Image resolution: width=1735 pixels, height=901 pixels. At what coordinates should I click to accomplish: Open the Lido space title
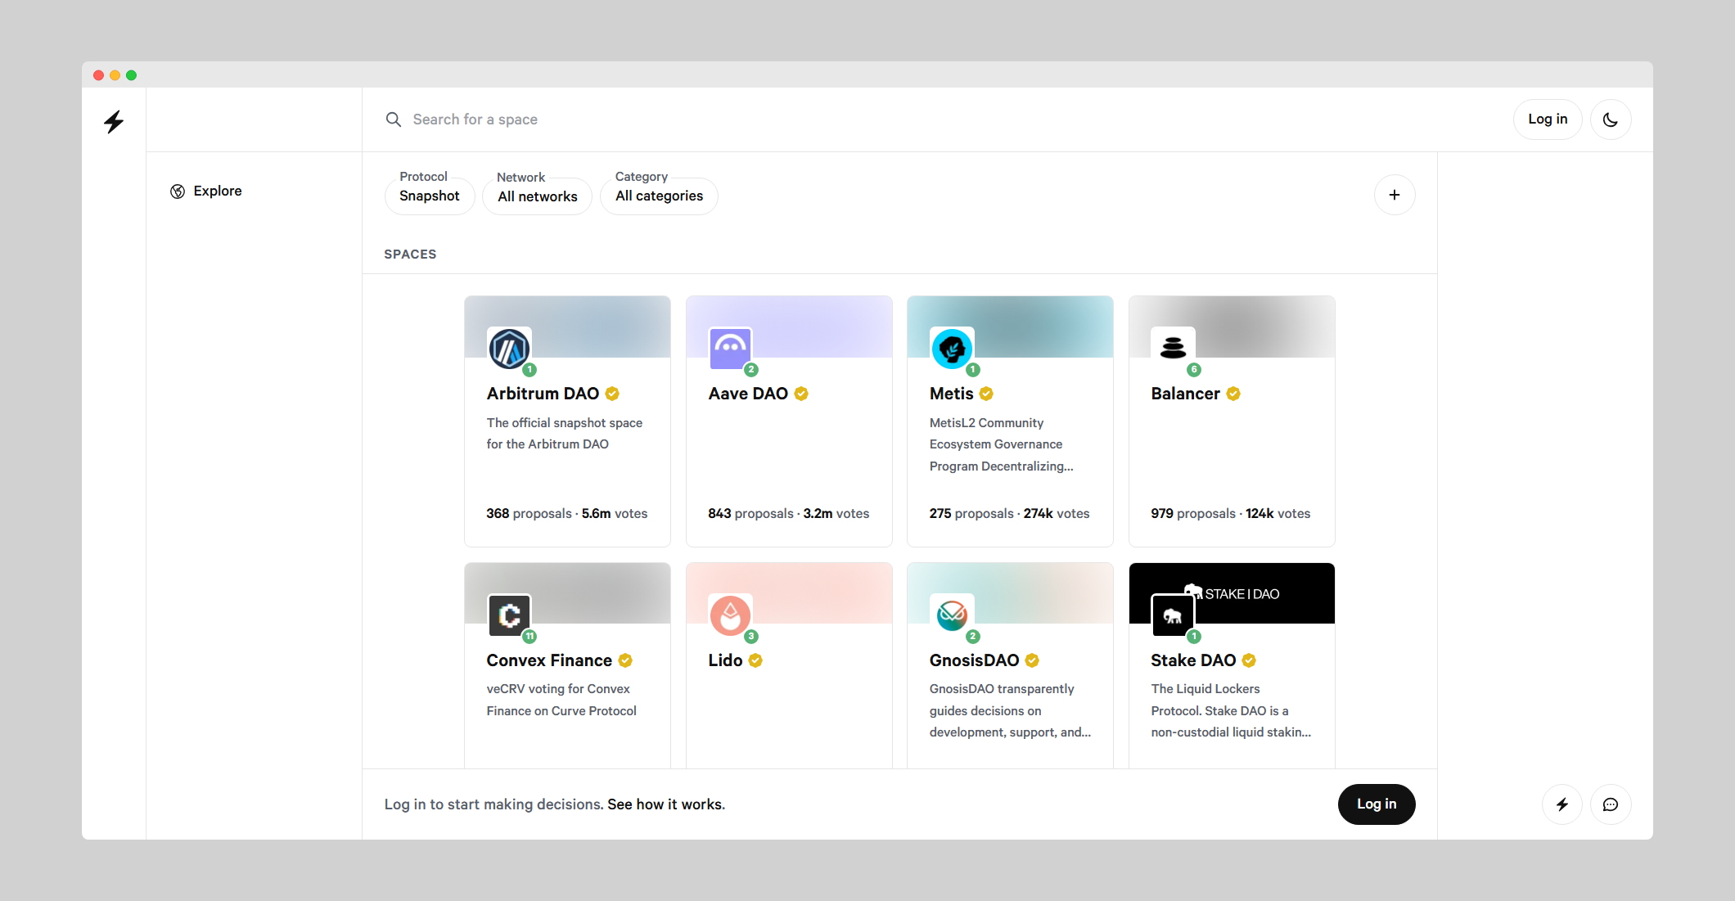725,660
